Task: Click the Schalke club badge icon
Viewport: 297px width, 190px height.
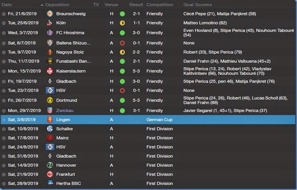Action: (x=50, y=128)
